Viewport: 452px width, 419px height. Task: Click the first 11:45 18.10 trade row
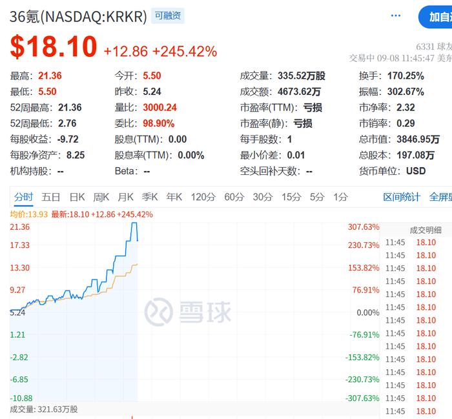coord(411,243)
